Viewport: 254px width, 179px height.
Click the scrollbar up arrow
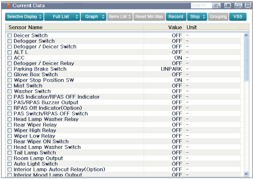(246, 36)
